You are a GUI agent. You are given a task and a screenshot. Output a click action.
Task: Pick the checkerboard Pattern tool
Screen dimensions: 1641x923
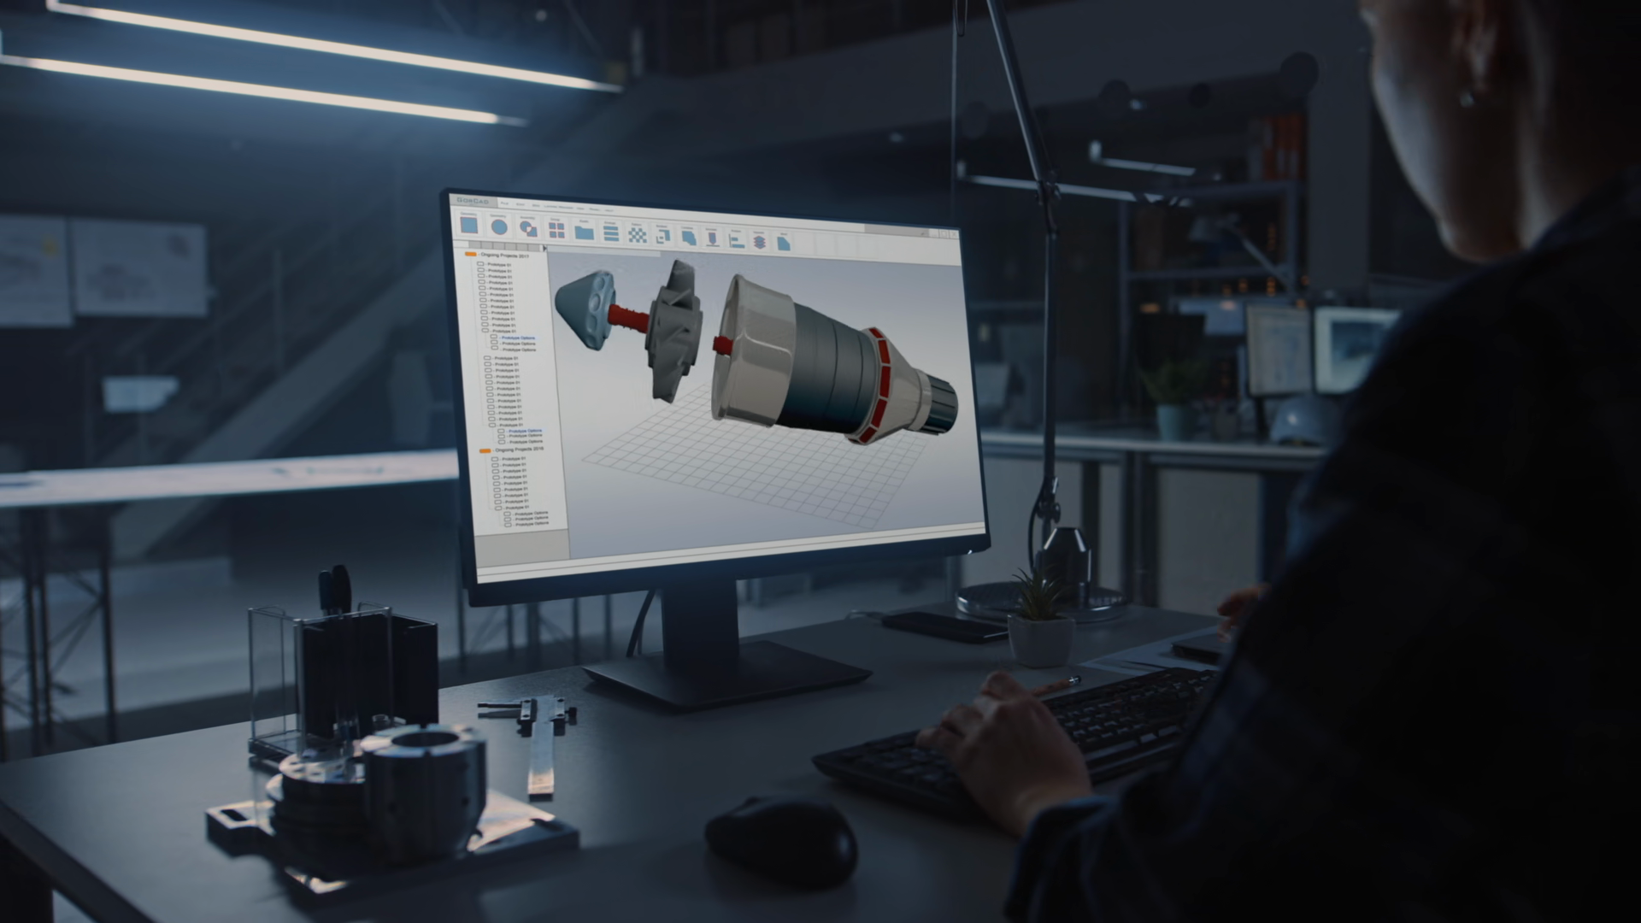point(638,235)
